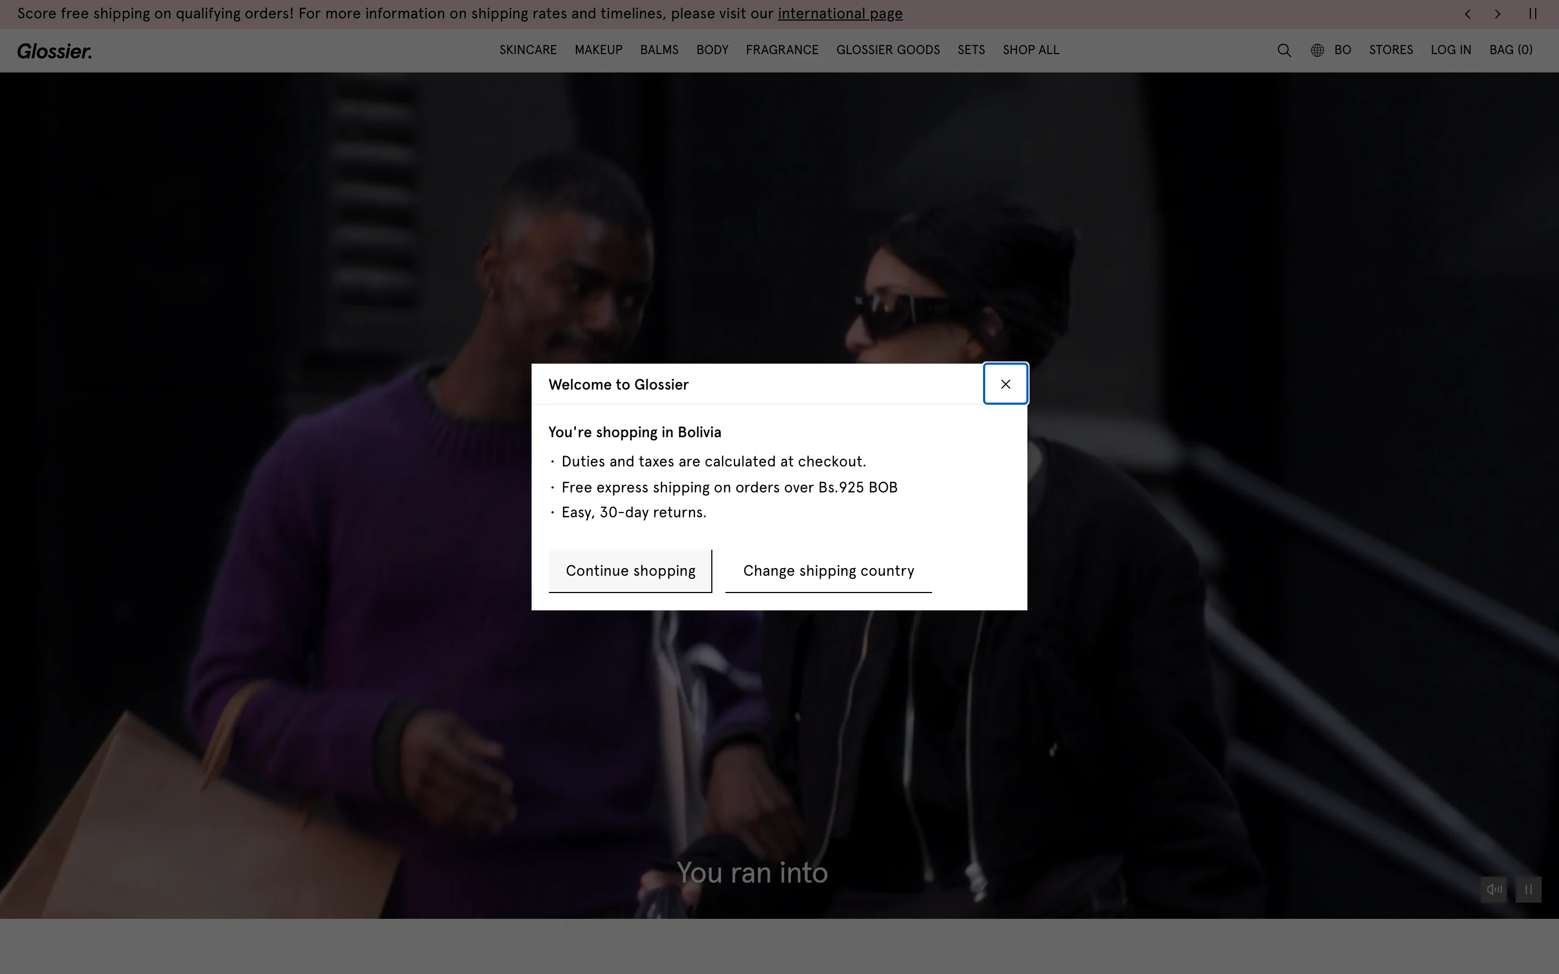The image size is (1559, 974).
Task: Click the Glossier logo
Action: pos(55,51)
